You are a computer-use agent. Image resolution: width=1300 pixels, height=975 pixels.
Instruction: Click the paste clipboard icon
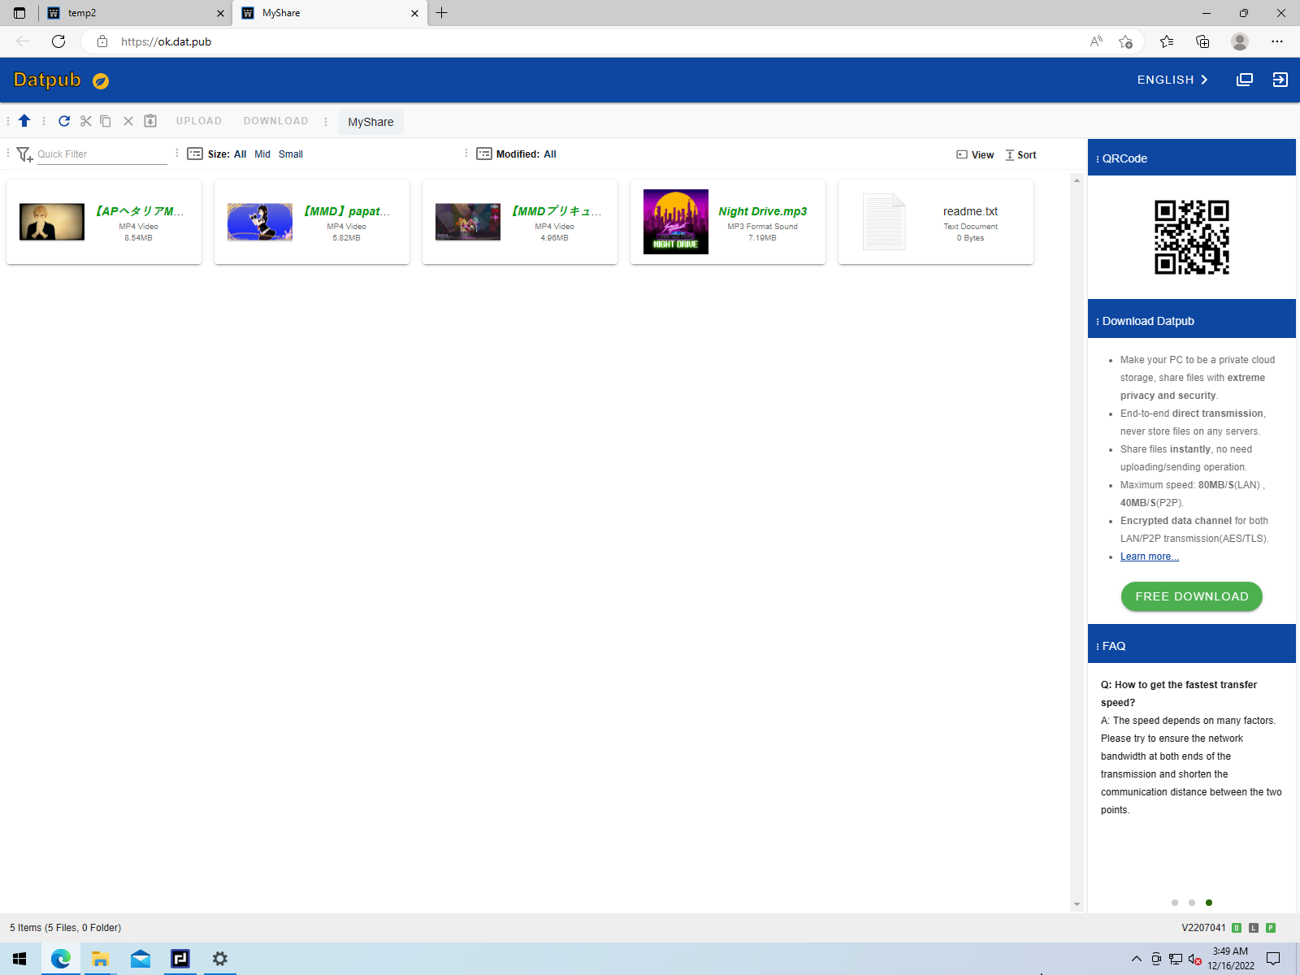pyautogui.click(x=150, y=121)
